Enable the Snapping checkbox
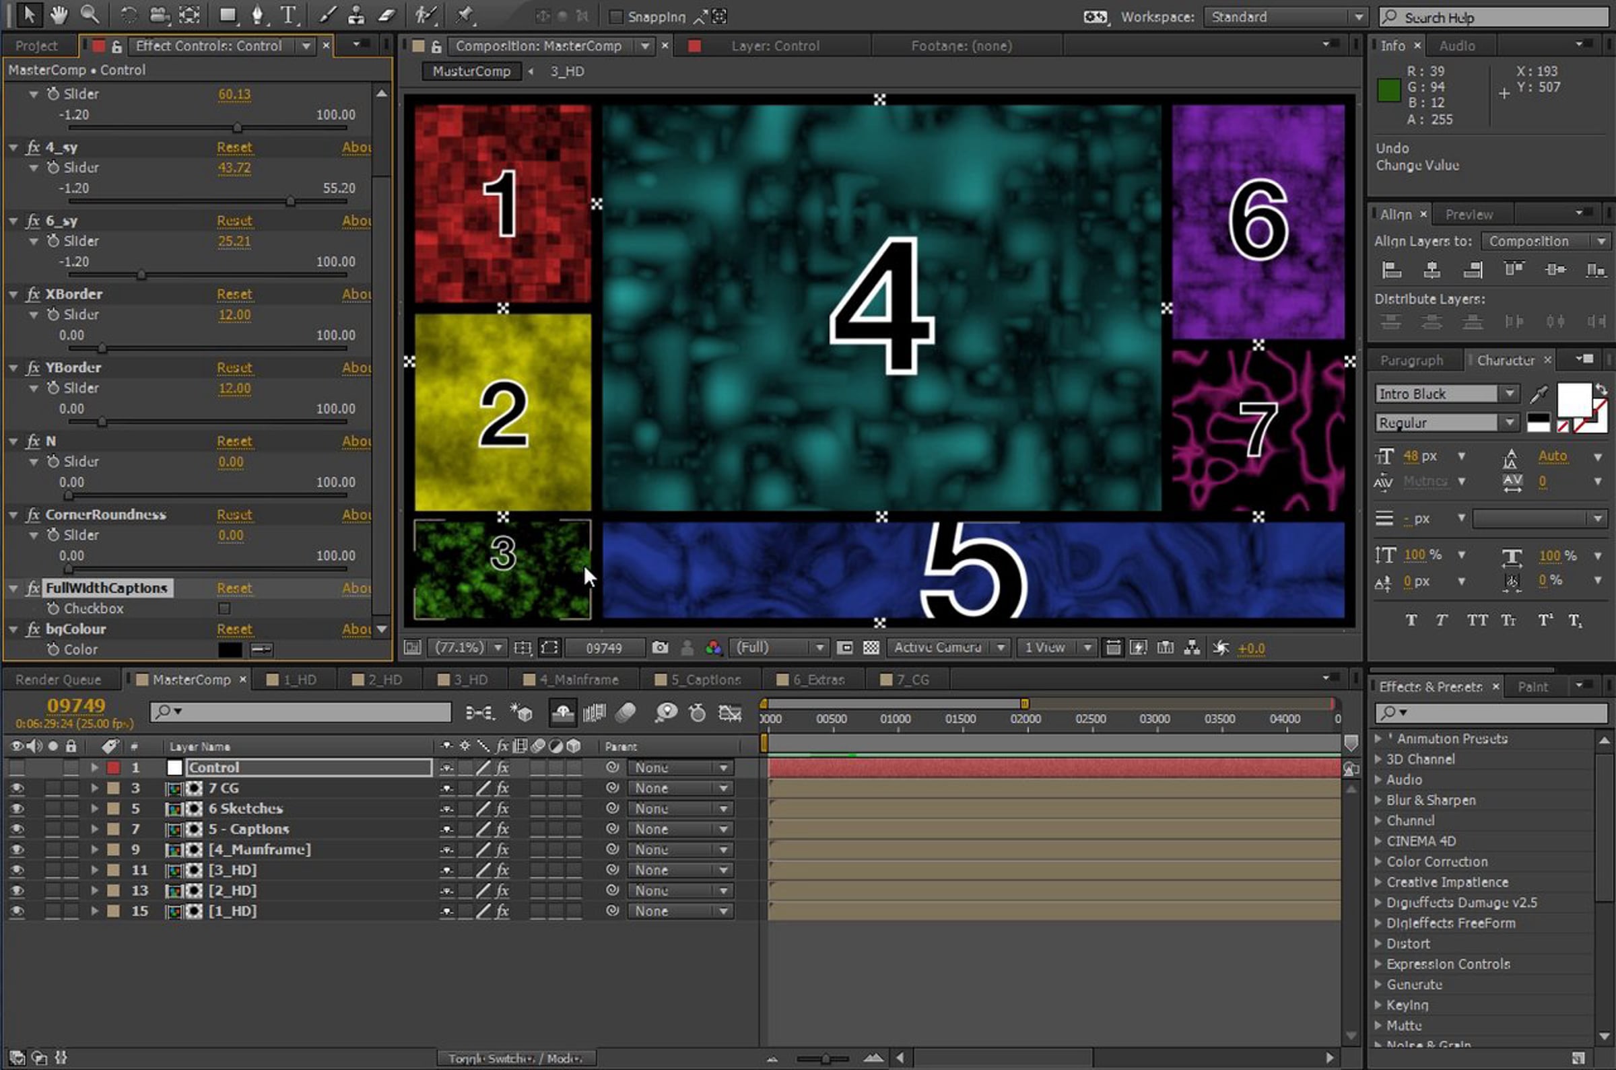The image size is (1616, 1070). pos(615,16)
